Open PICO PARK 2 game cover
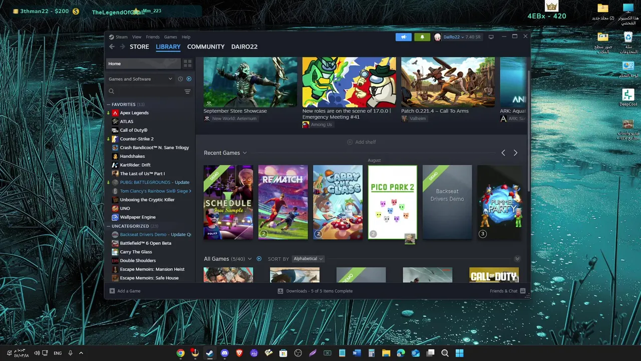The width and height of the screenshot is (641, 361). point(393,202)
